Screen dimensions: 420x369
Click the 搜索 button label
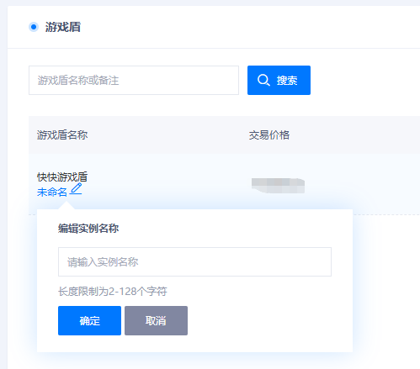pos(287,81)
